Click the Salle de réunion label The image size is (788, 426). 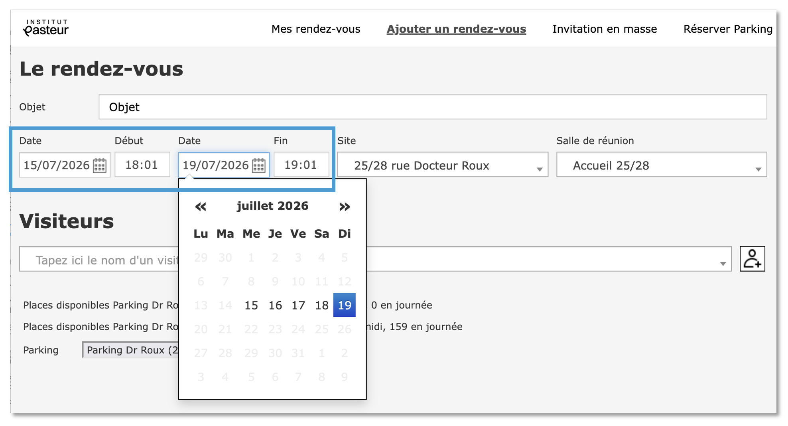point(595,141)
